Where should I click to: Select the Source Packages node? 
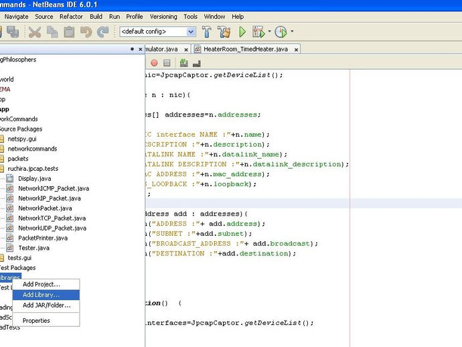click(x=21, y=129)
